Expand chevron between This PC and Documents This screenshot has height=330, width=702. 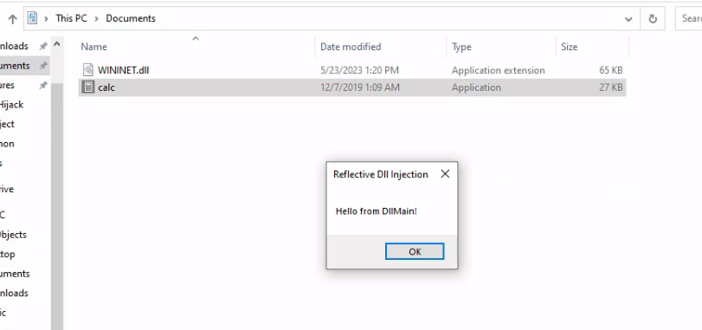click(96, 19)
